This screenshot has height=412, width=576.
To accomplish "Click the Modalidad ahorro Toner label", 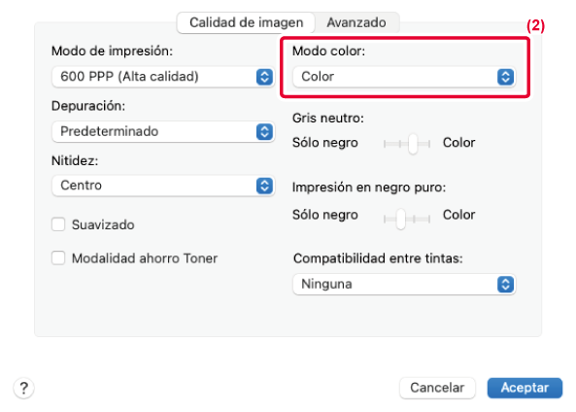I will click(x=145, y=258).
